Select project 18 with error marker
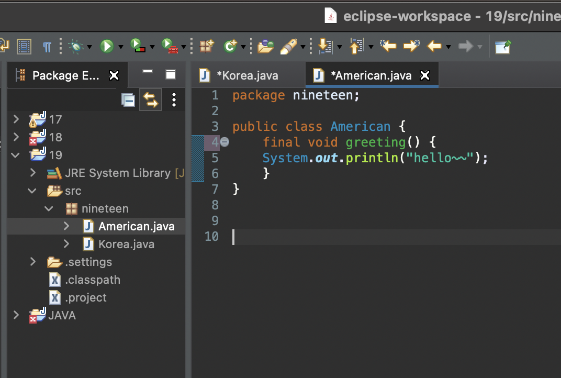This screenshot has height=378, width=561. click(x=46, y=137)
